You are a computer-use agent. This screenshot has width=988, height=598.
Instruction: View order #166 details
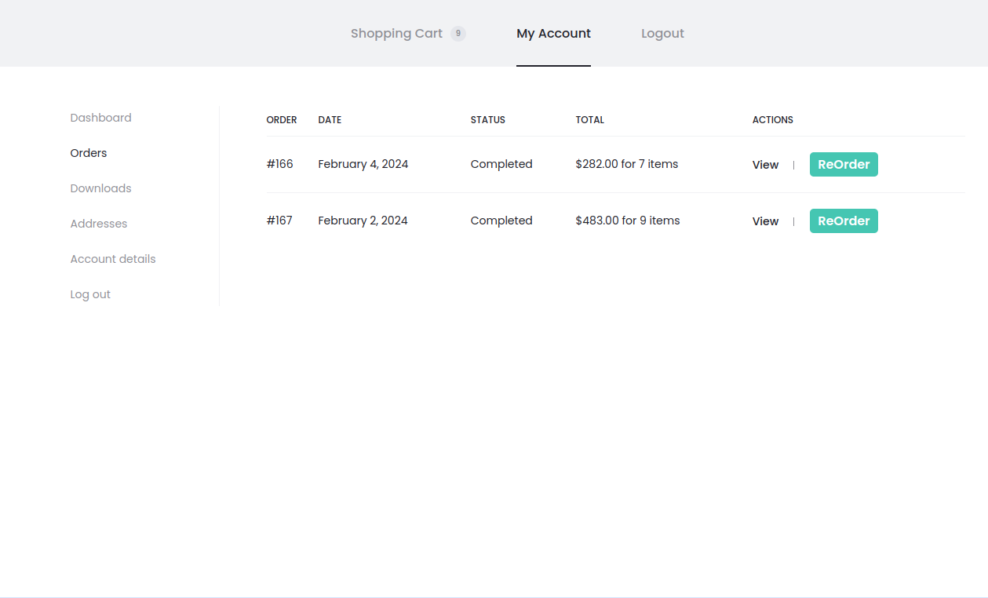pos(765,164)
